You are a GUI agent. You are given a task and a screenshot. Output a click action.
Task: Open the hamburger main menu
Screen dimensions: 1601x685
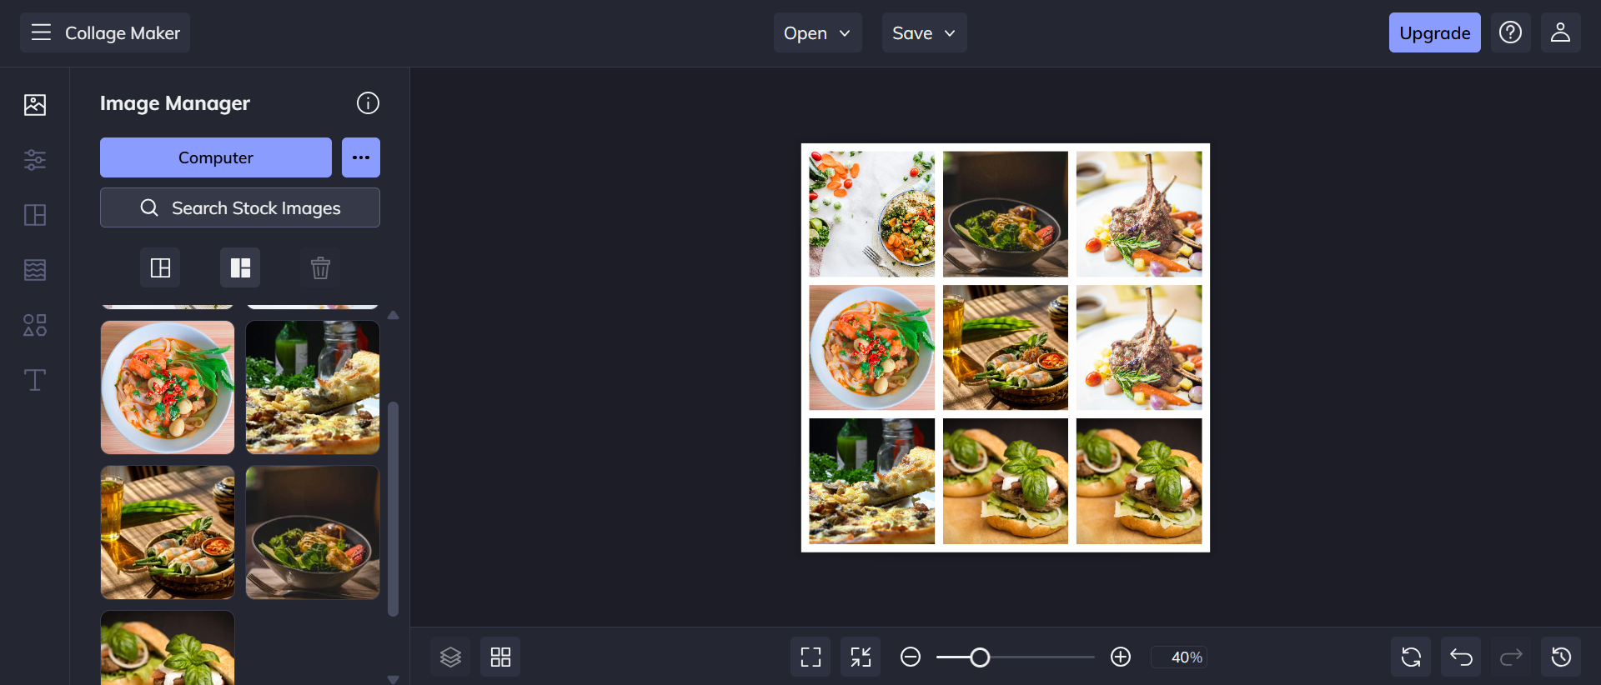coord(41,32)
